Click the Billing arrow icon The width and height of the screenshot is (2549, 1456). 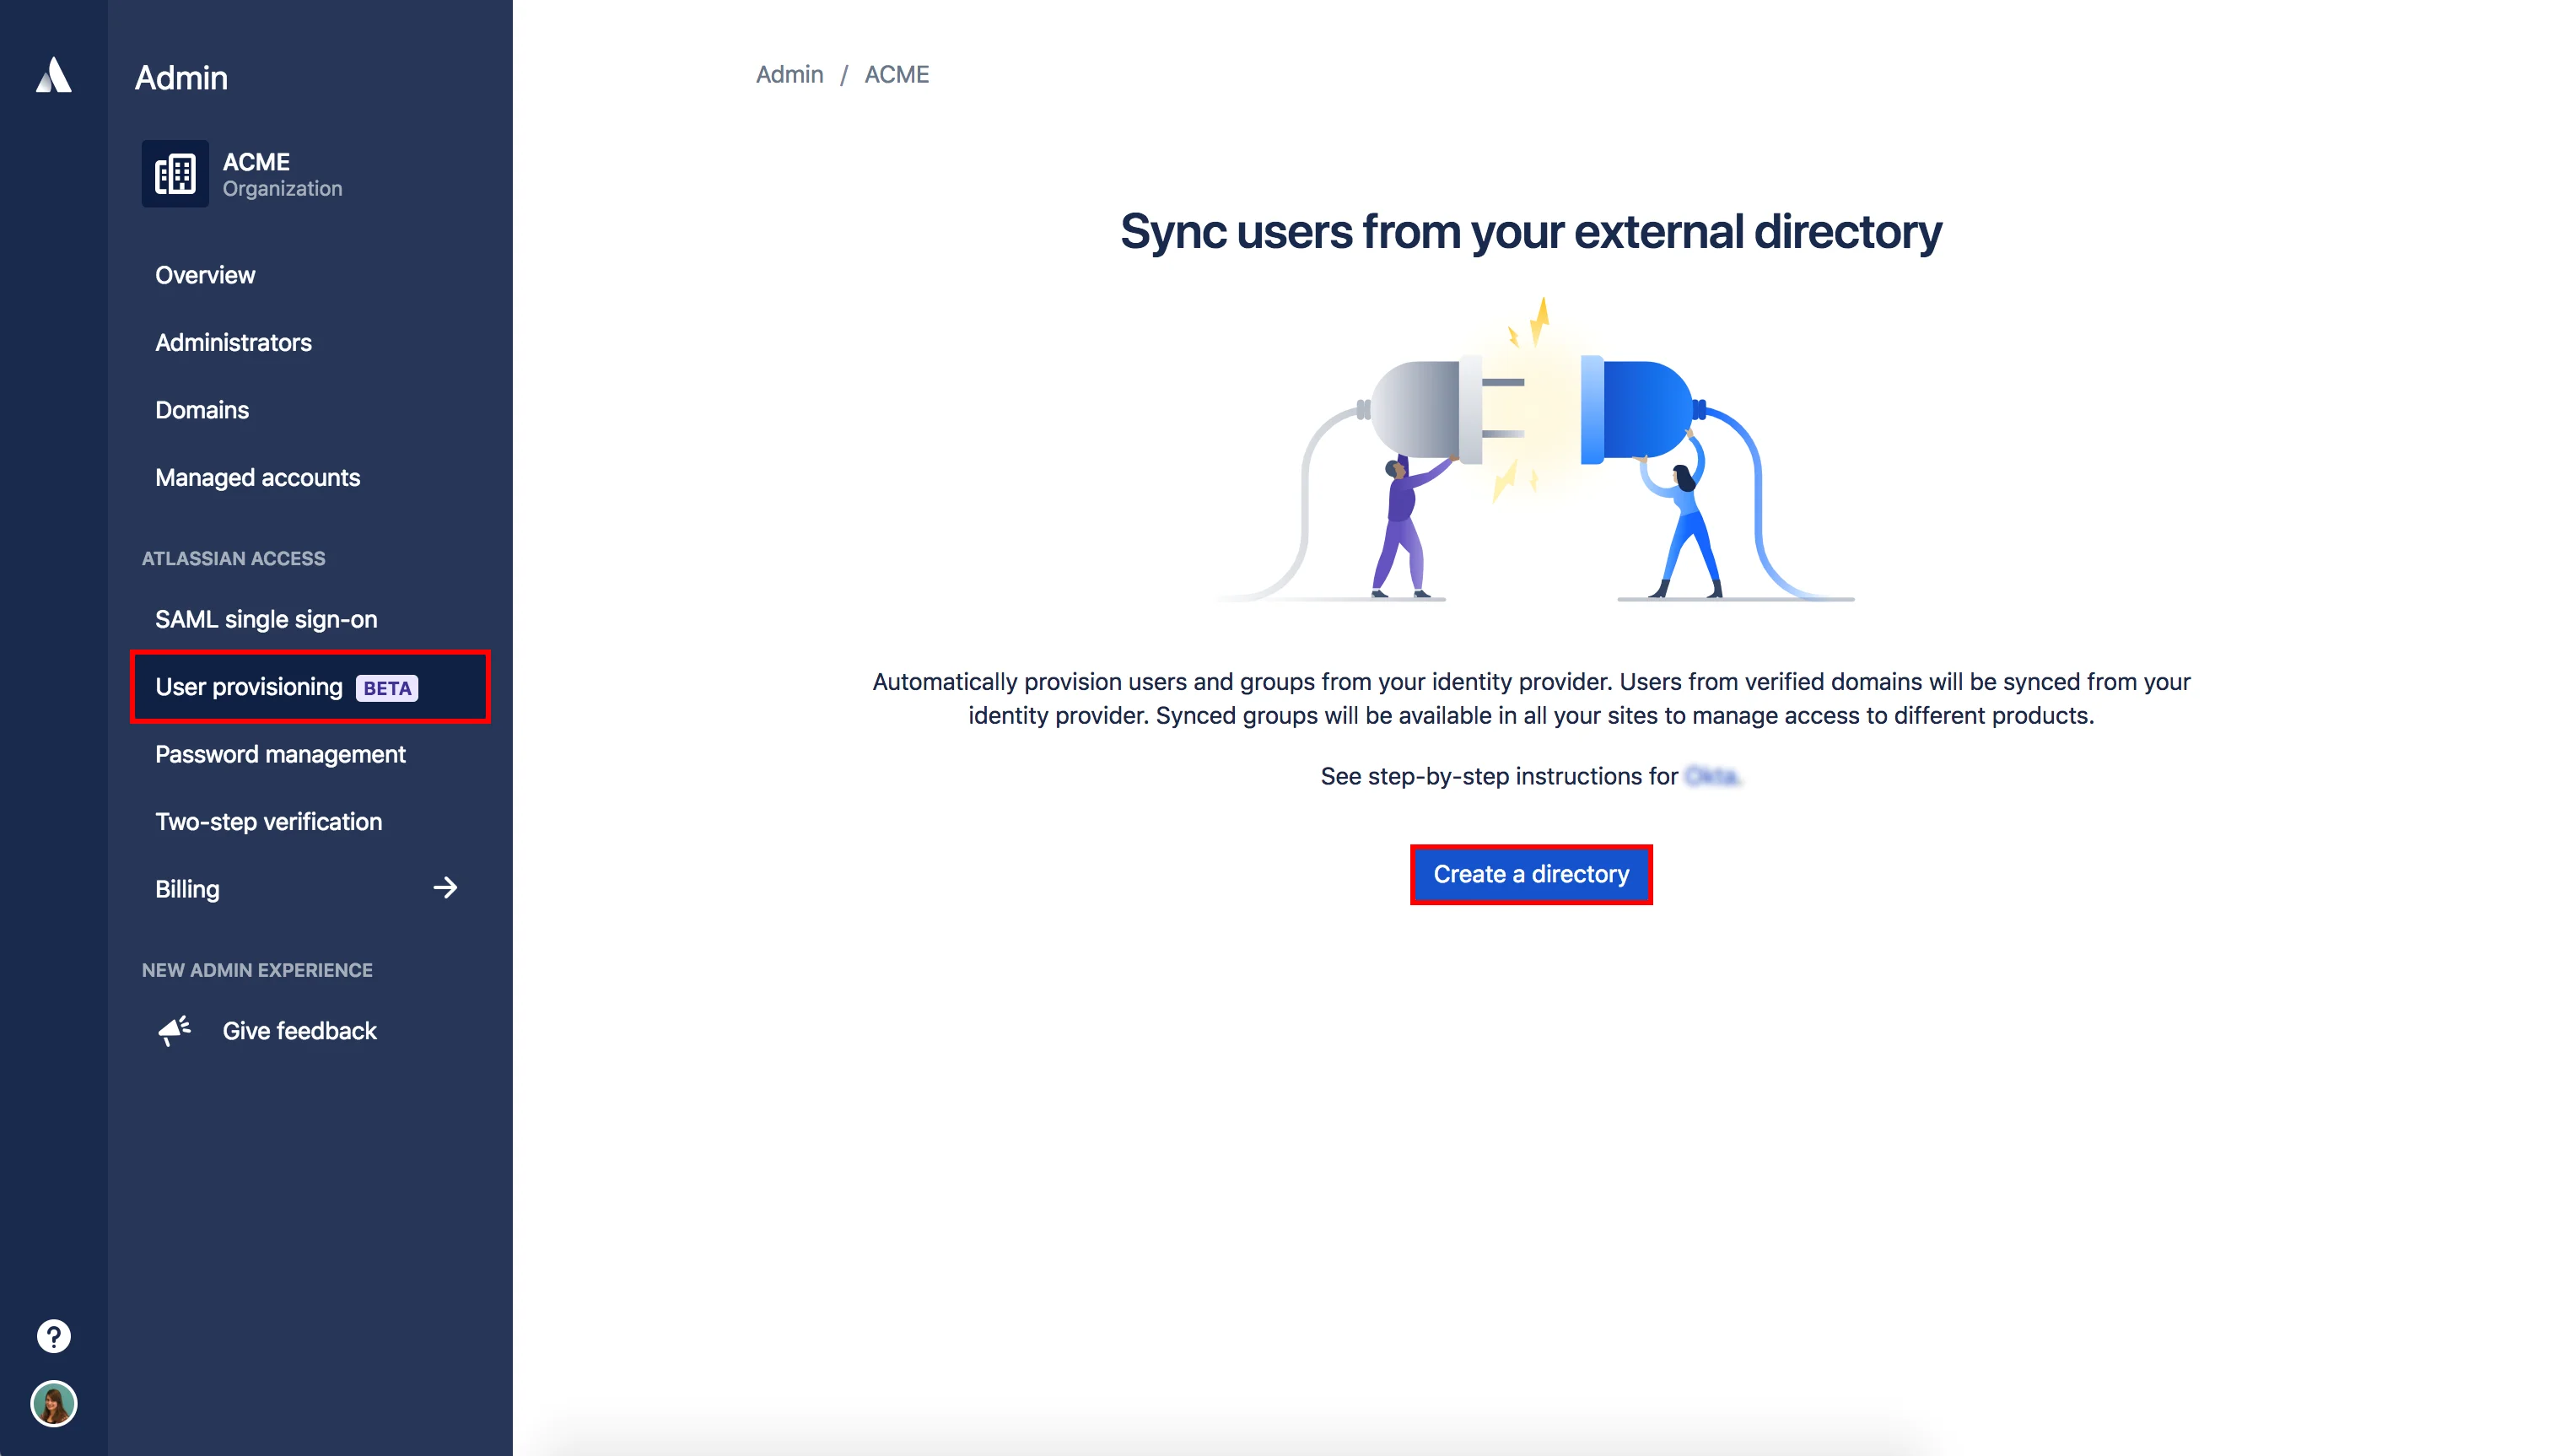click(x=445, y=887)
